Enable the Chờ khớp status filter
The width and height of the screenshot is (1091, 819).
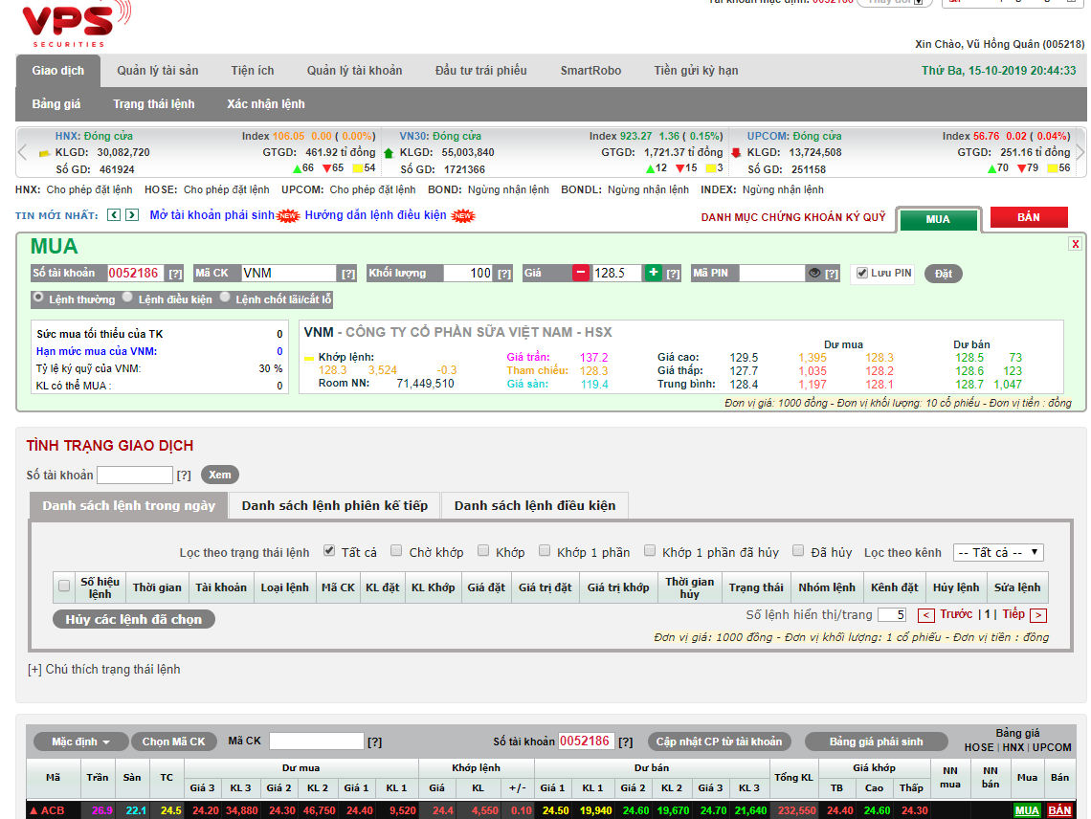point(396,551)
